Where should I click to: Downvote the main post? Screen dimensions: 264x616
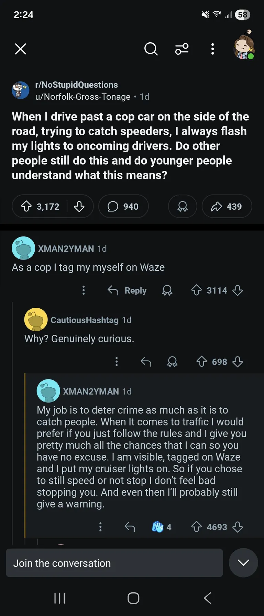[79, 207]
